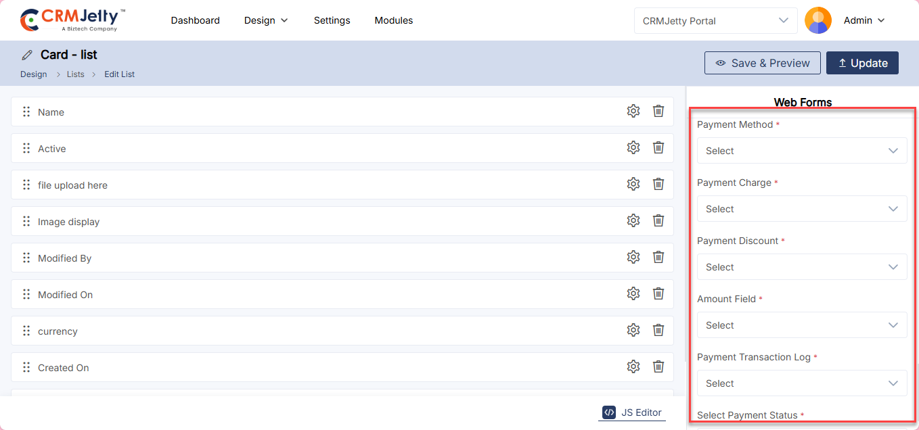Expand the Amount Field dropdown
919x430 pixels.
pos(801,325)
